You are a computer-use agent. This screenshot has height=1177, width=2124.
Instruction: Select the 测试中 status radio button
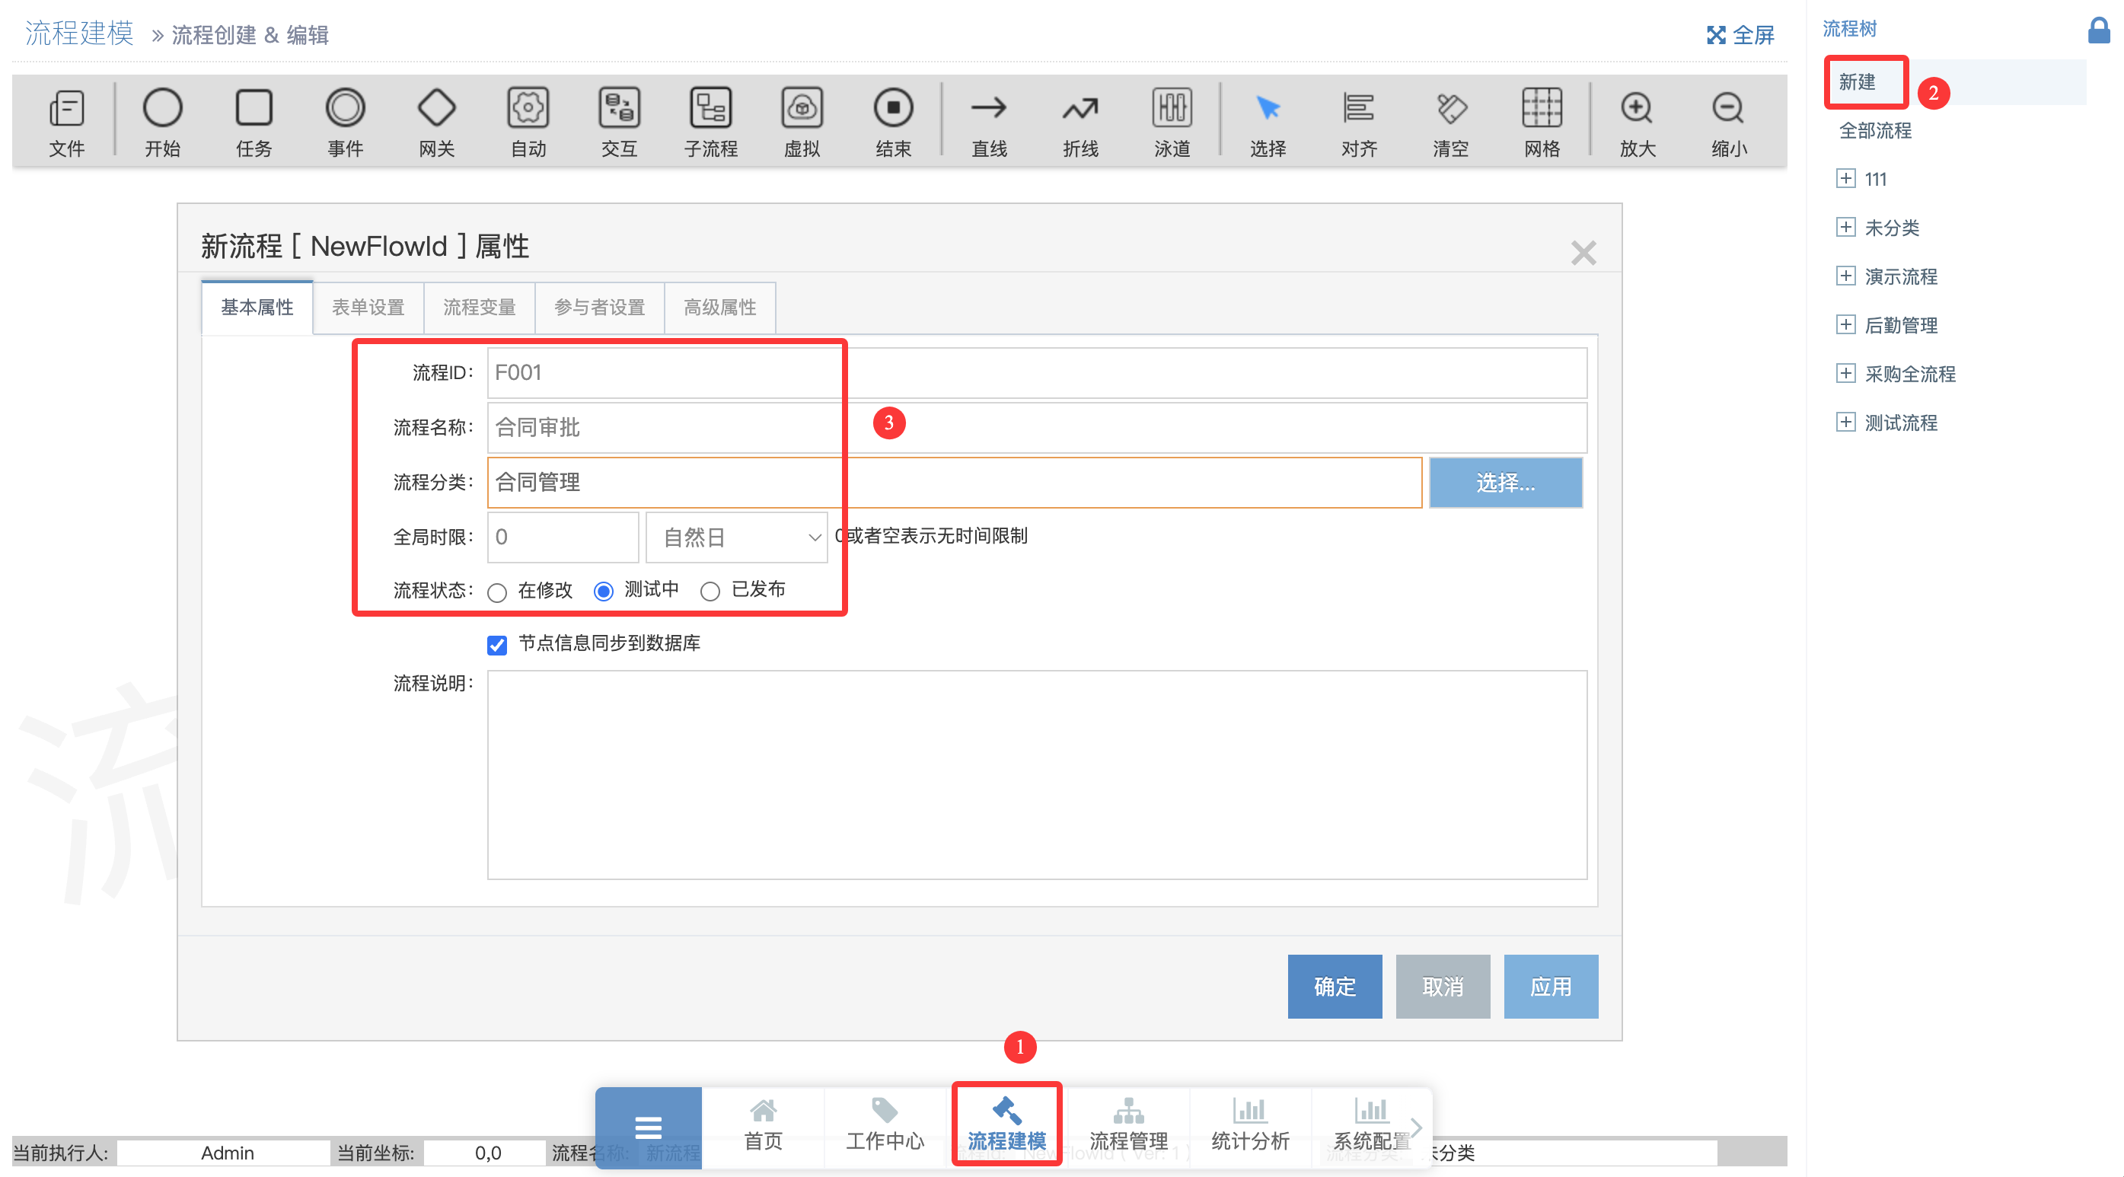[x=604, y=592]
